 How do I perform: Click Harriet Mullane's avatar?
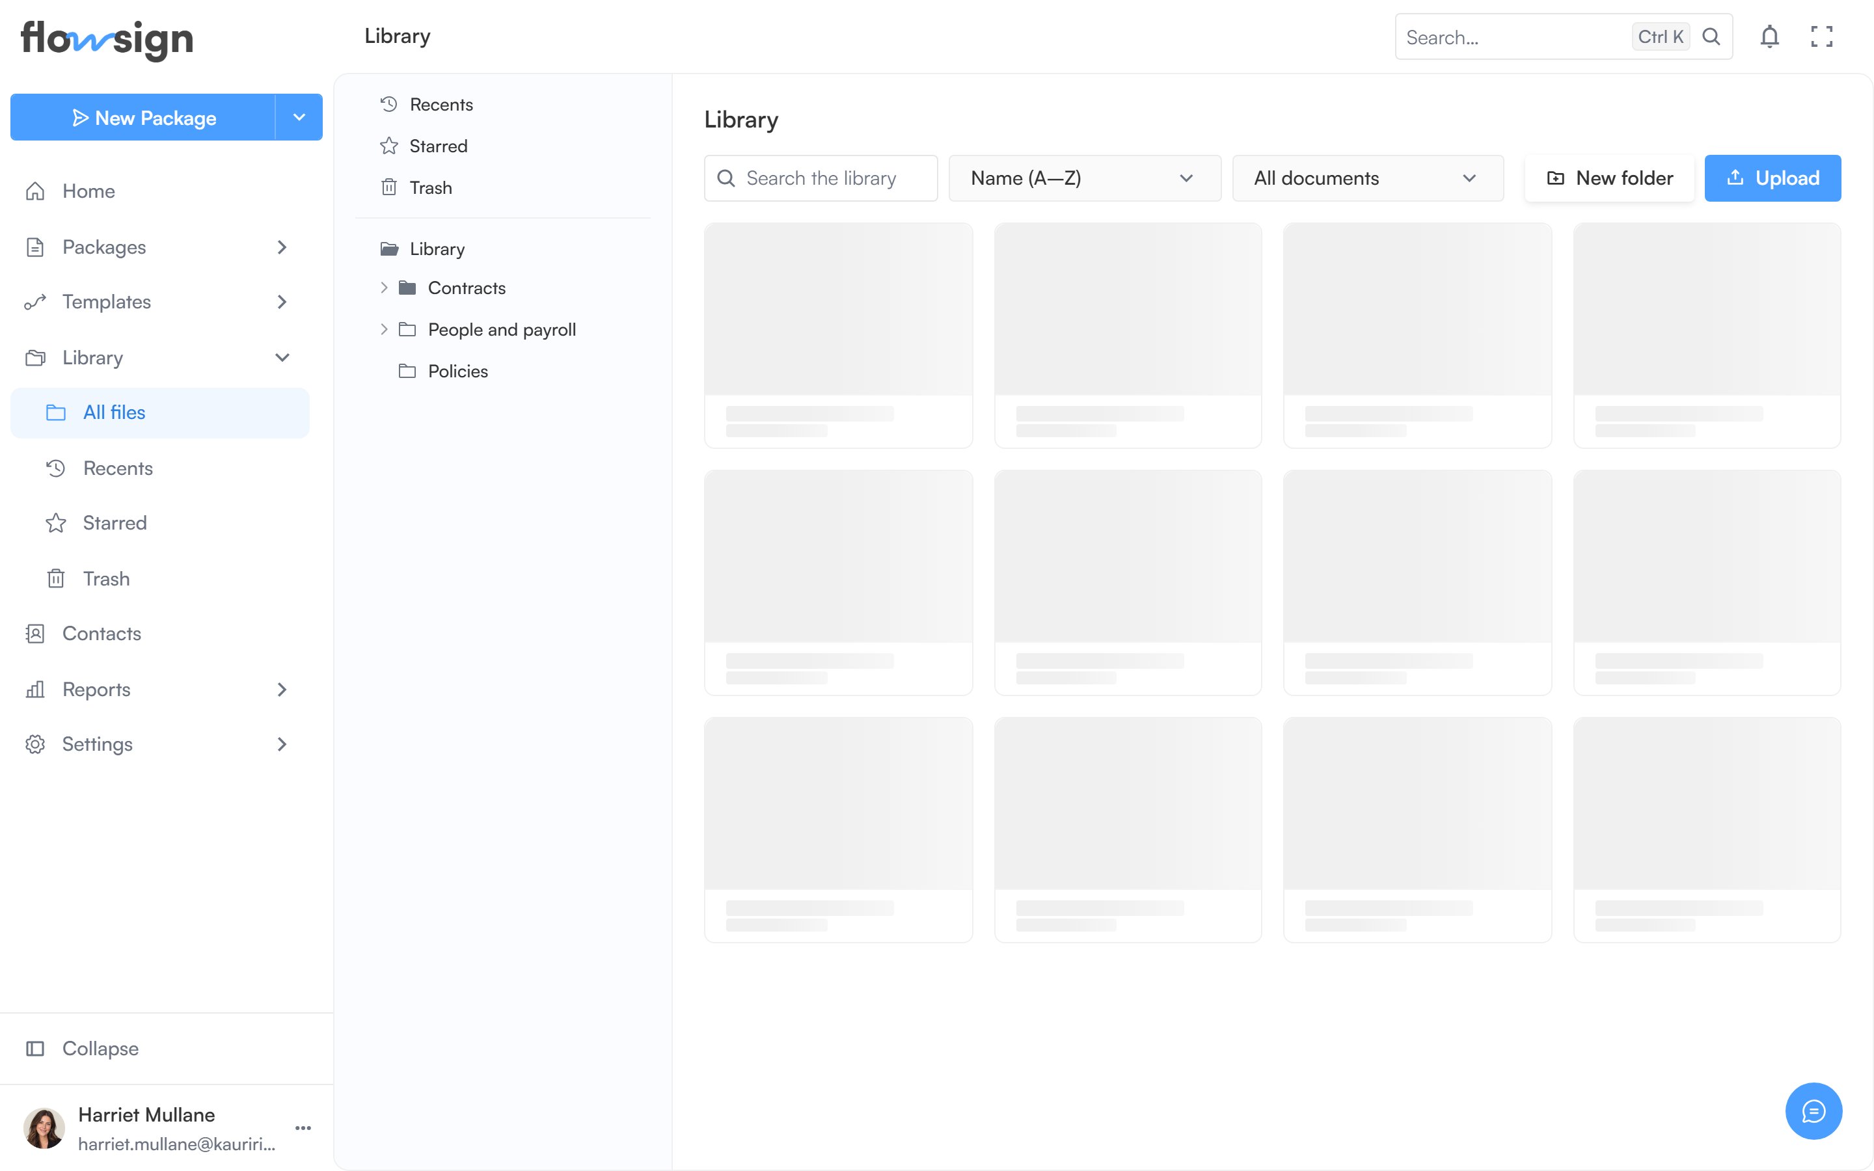[x=44, y=1127]
